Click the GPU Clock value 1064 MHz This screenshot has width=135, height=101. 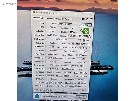pos(50,72)
